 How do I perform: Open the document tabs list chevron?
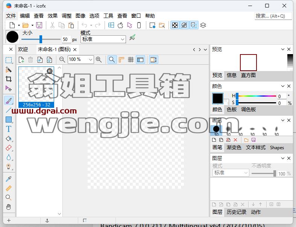pos(205,50)
